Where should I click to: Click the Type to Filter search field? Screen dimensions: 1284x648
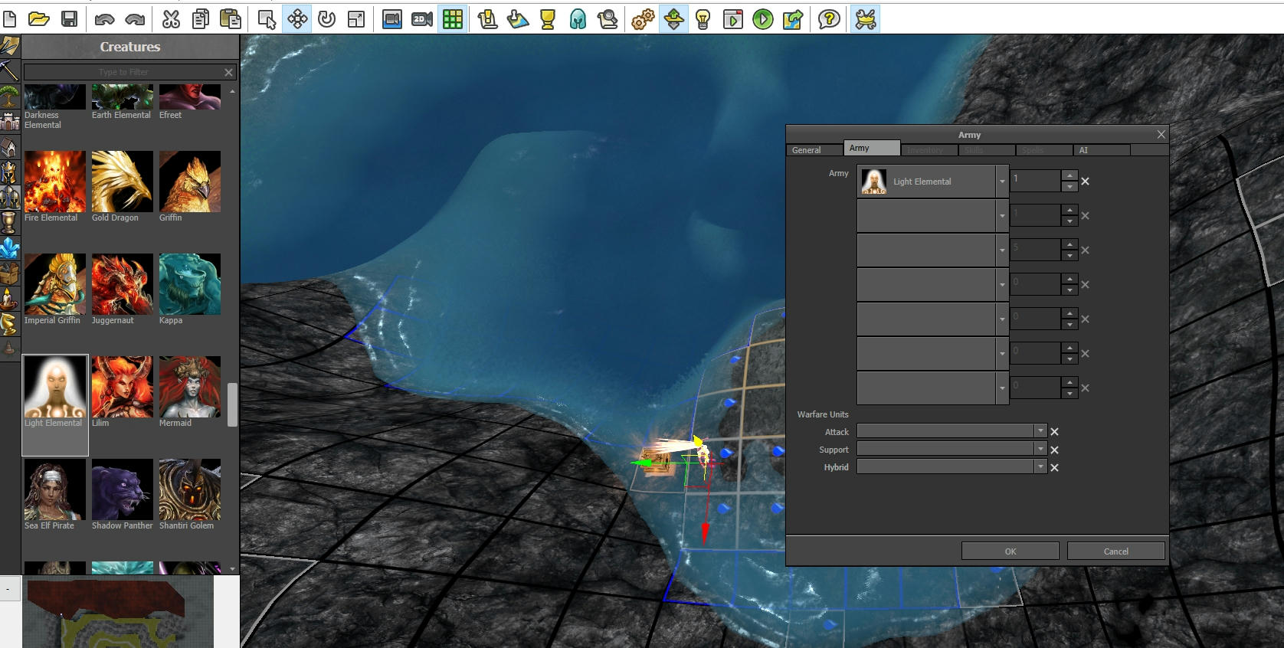point(123,72)
